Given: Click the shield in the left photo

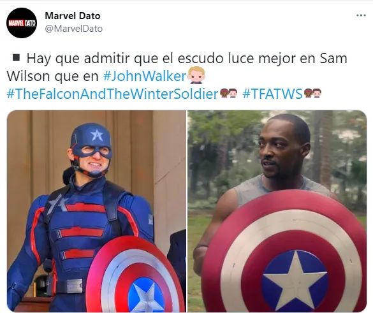Looking at the screenshot, I should [x=135, y=275].
